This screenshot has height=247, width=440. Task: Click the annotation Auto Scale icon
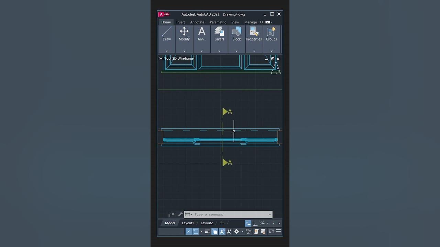229,232
